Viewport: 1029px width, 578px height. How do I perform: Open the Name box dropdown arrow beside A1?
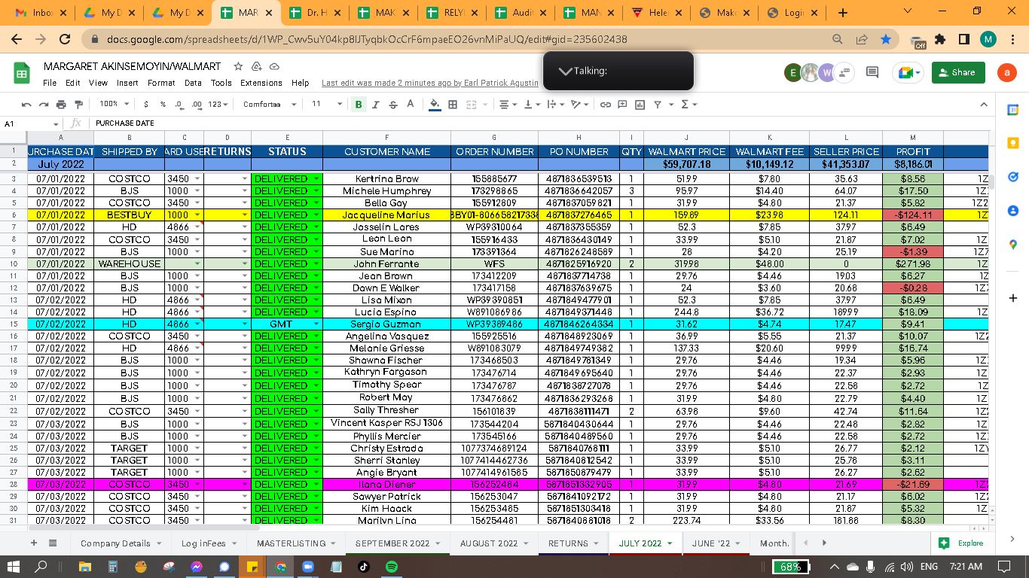click(x=56, y=124)
